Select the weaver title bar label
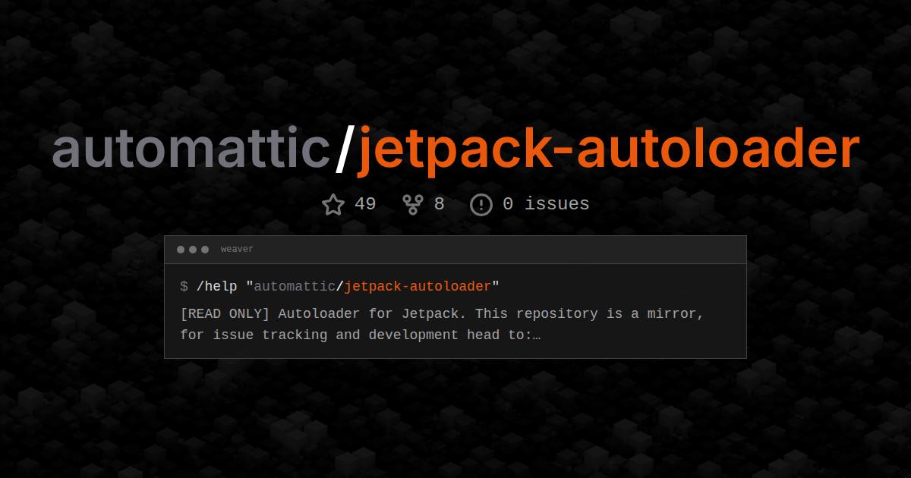The width and height of the screenshot is (911, 478). (x=237, y=249)
